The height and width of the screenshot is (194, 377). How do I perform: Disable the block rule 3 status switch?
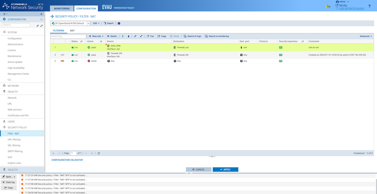click(x=73, y=61)
